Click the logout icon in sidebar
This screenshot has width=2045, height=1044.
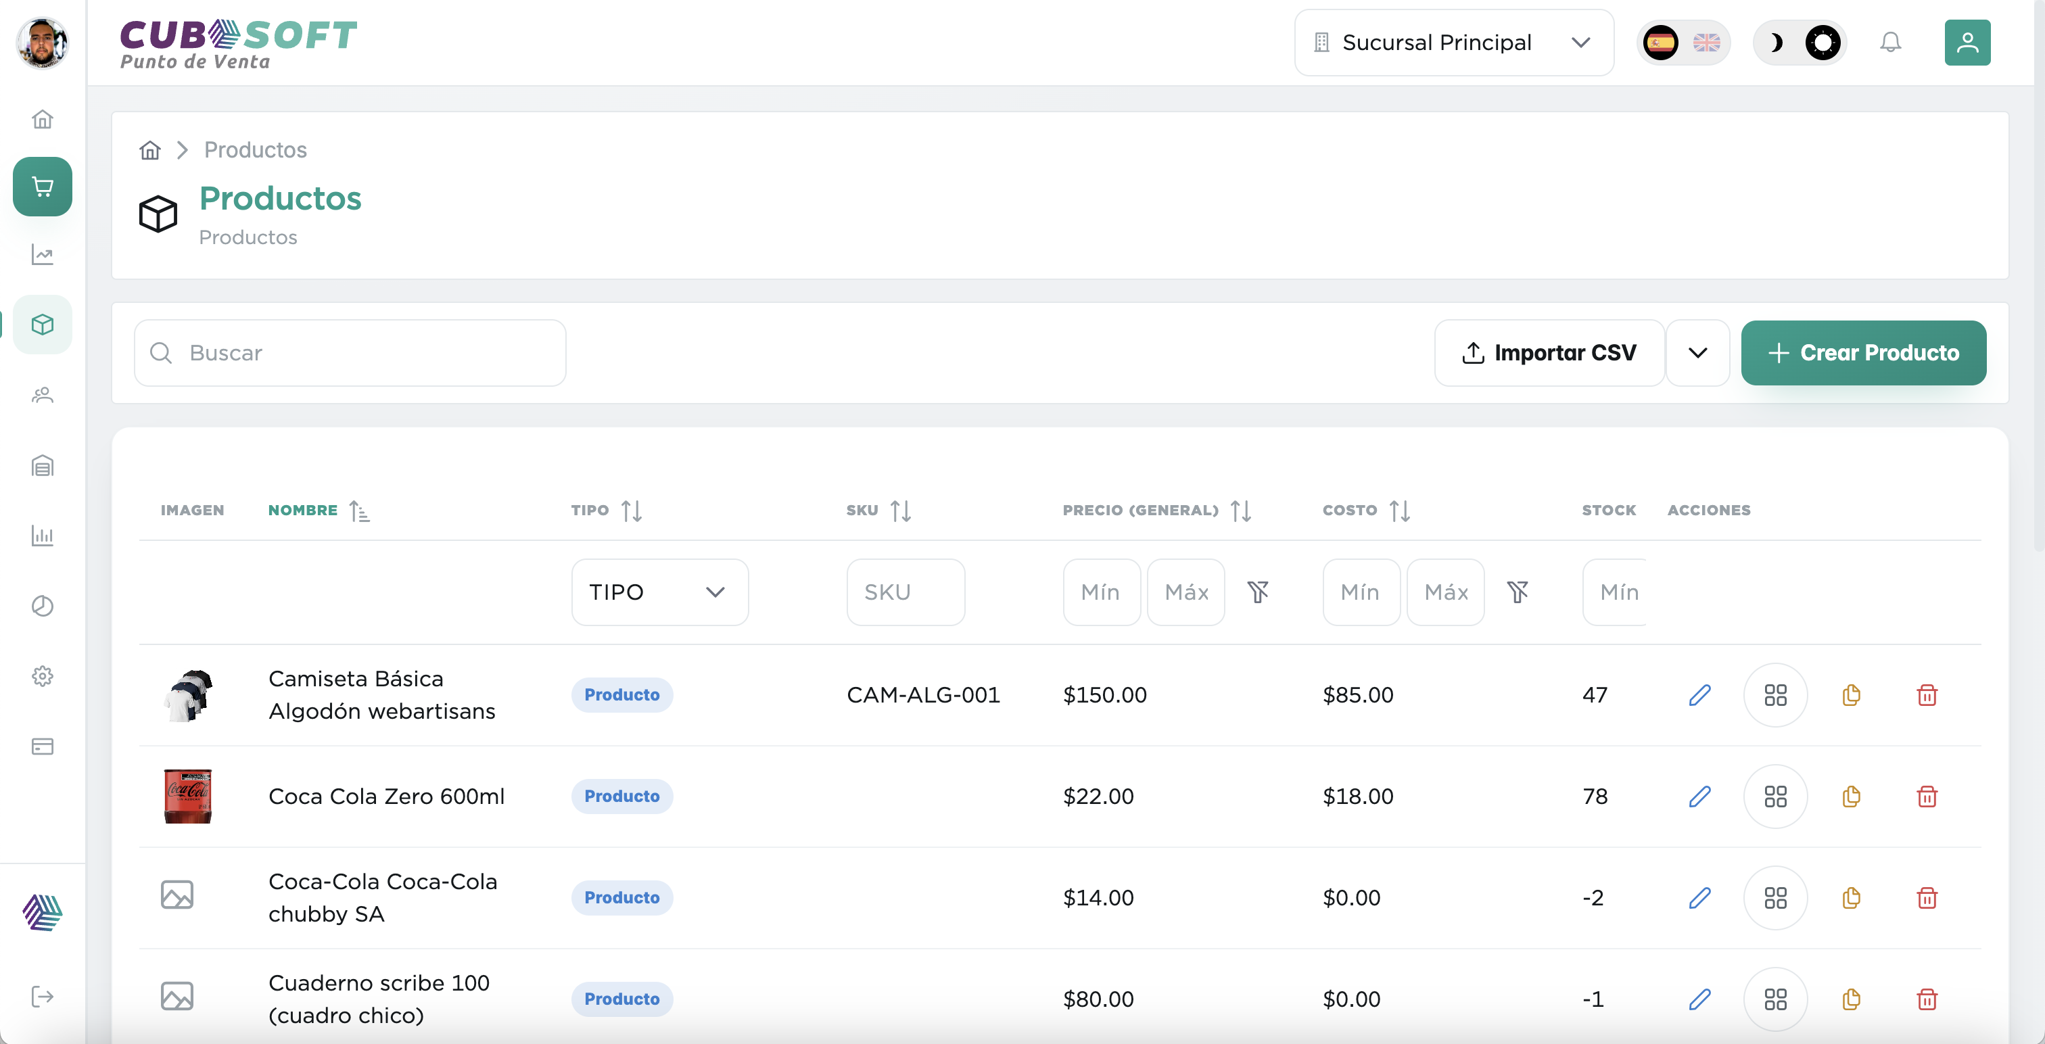[42, 997]
